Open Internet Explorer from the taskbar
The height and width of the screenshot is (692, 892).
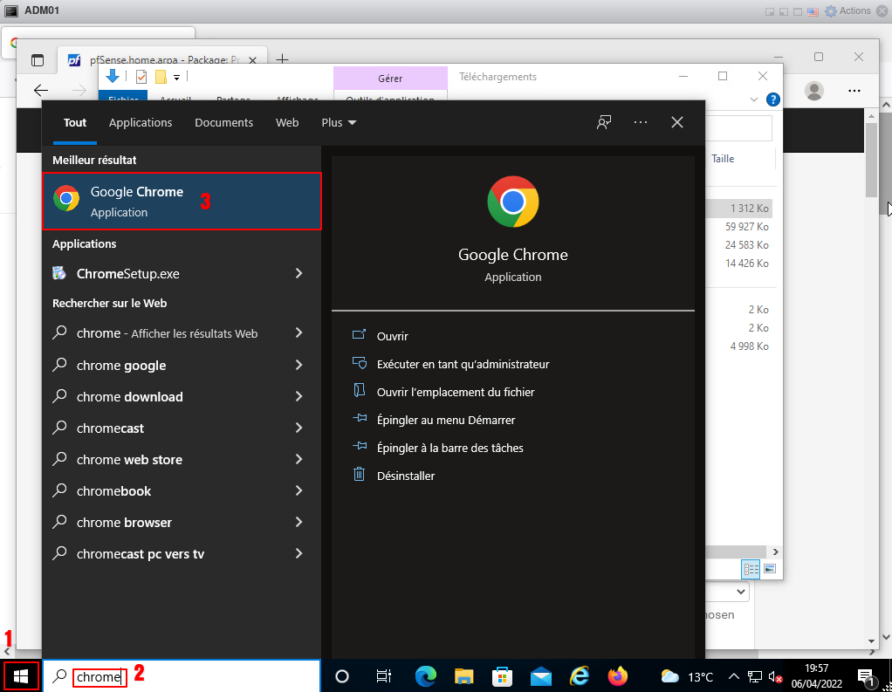(580, 676)
